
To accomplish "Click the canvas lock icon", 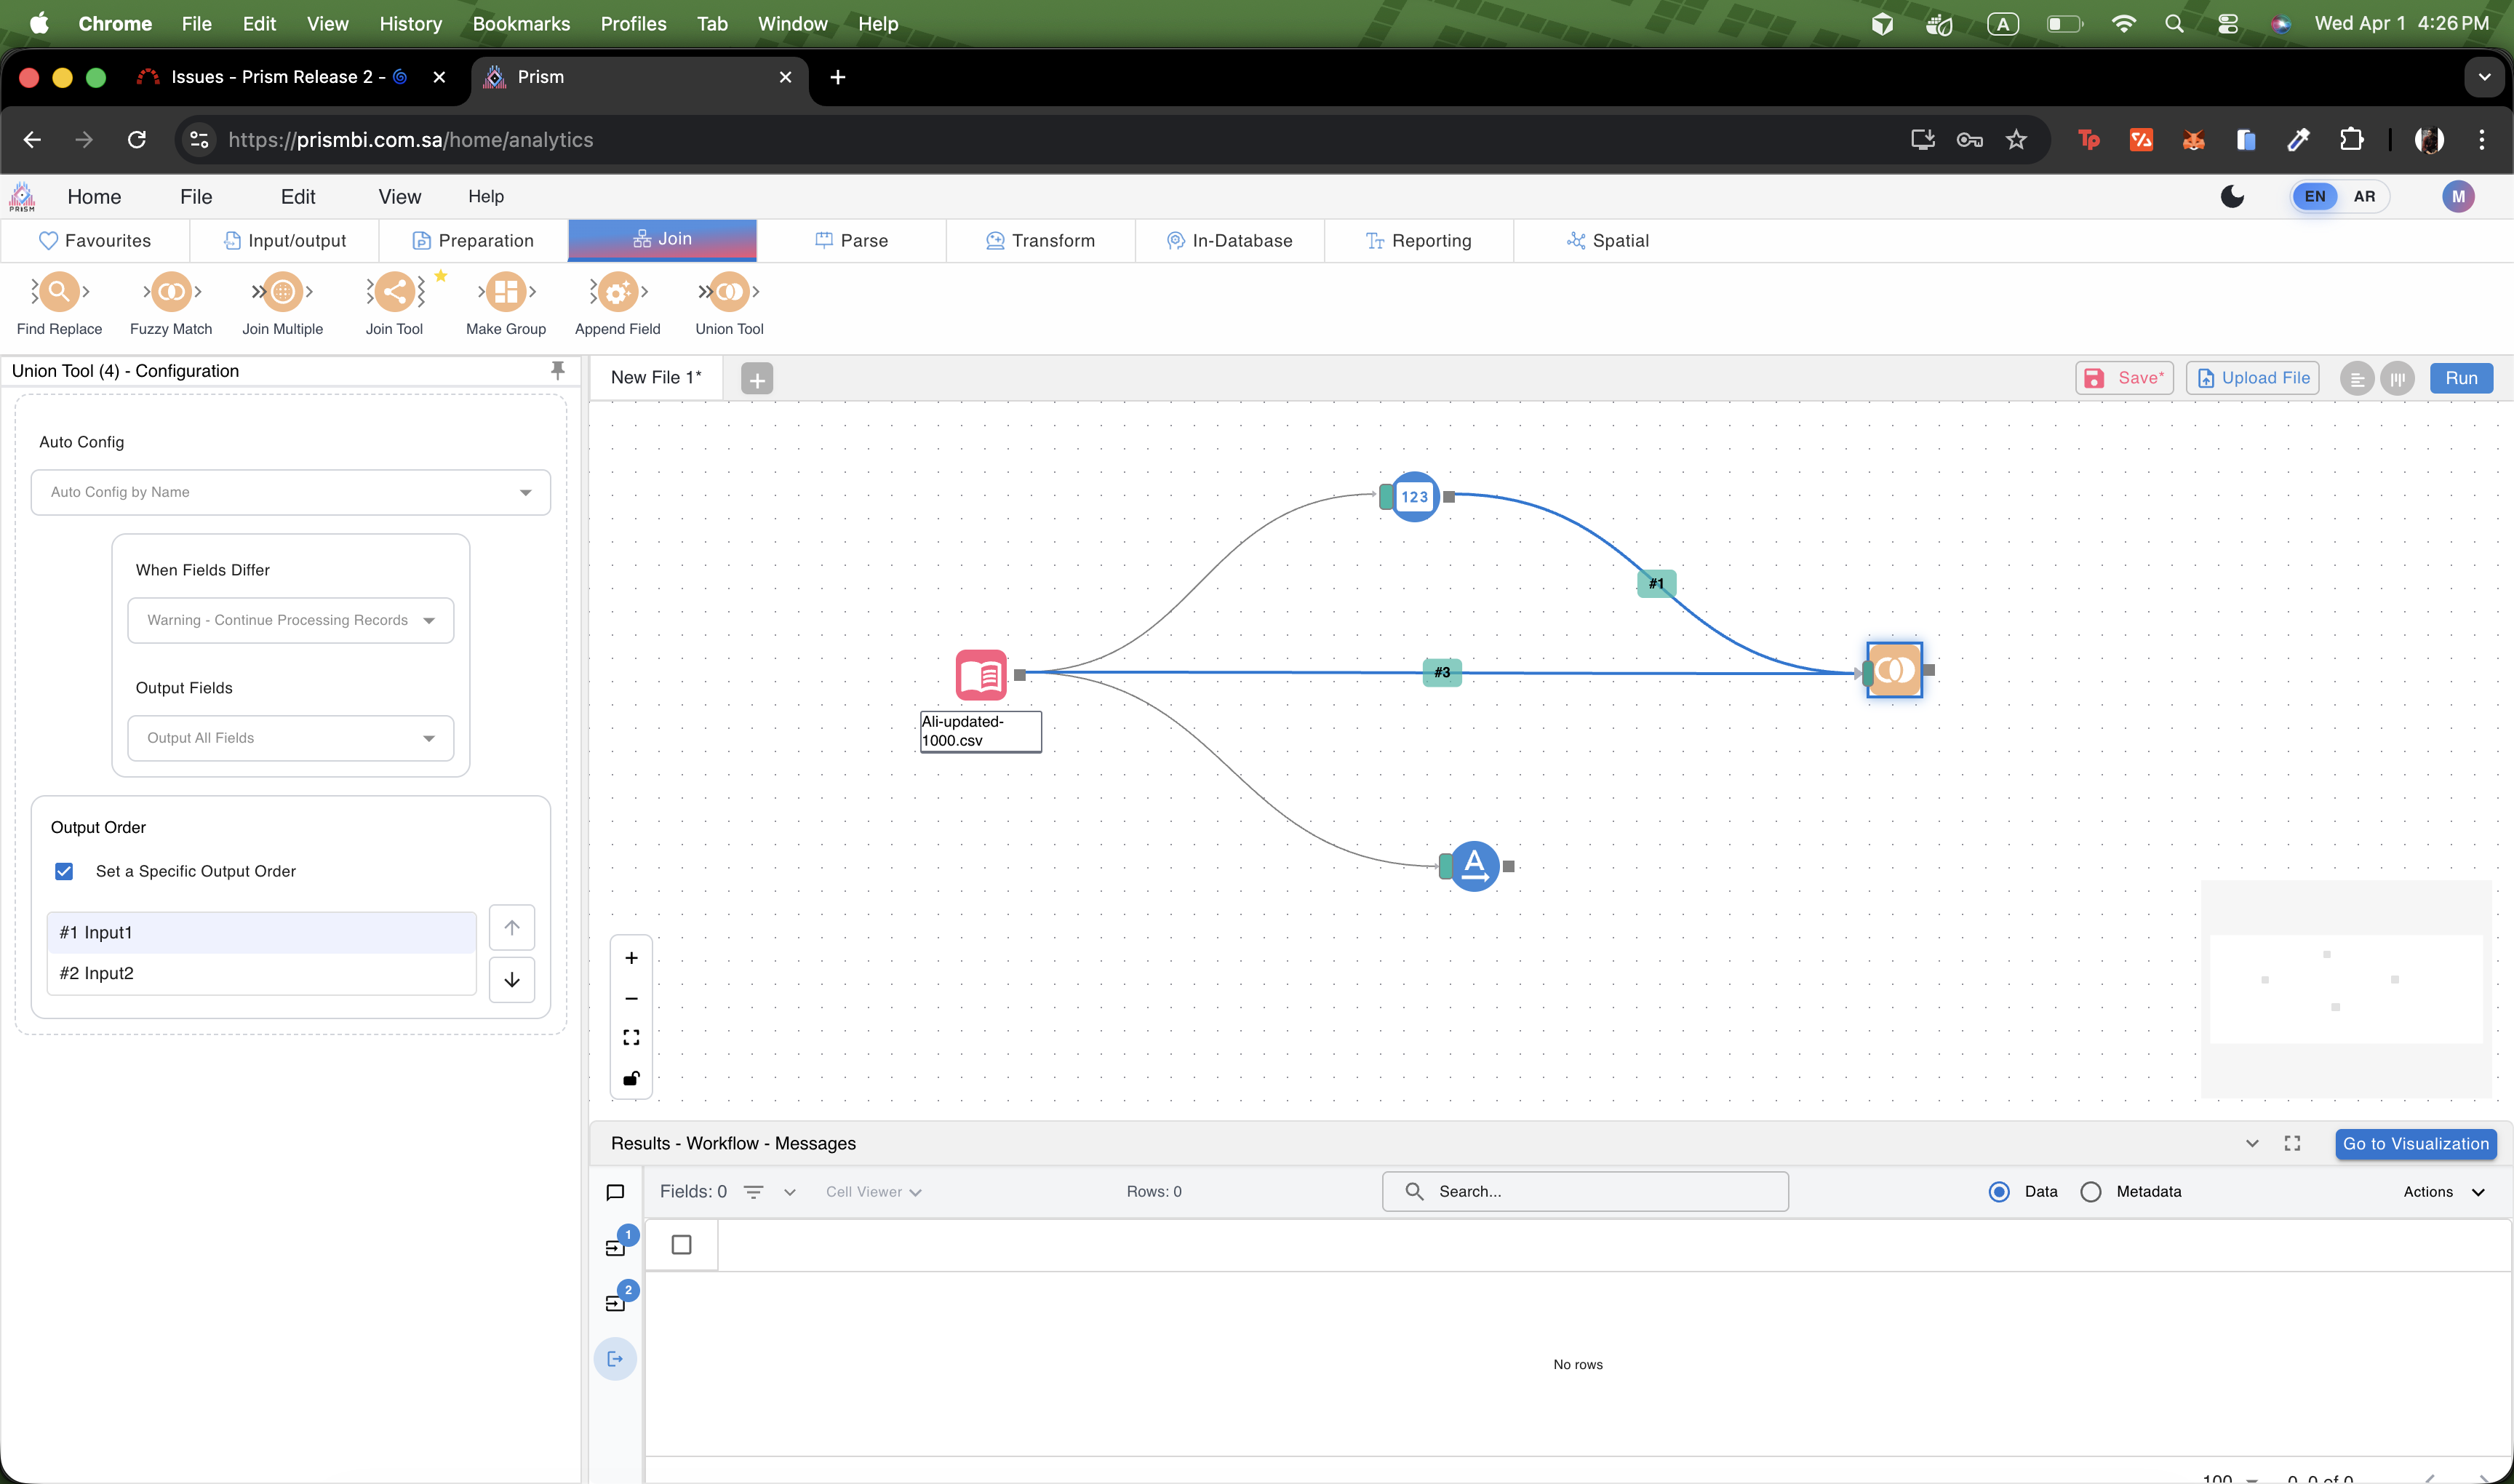I will coord(631,1078).
